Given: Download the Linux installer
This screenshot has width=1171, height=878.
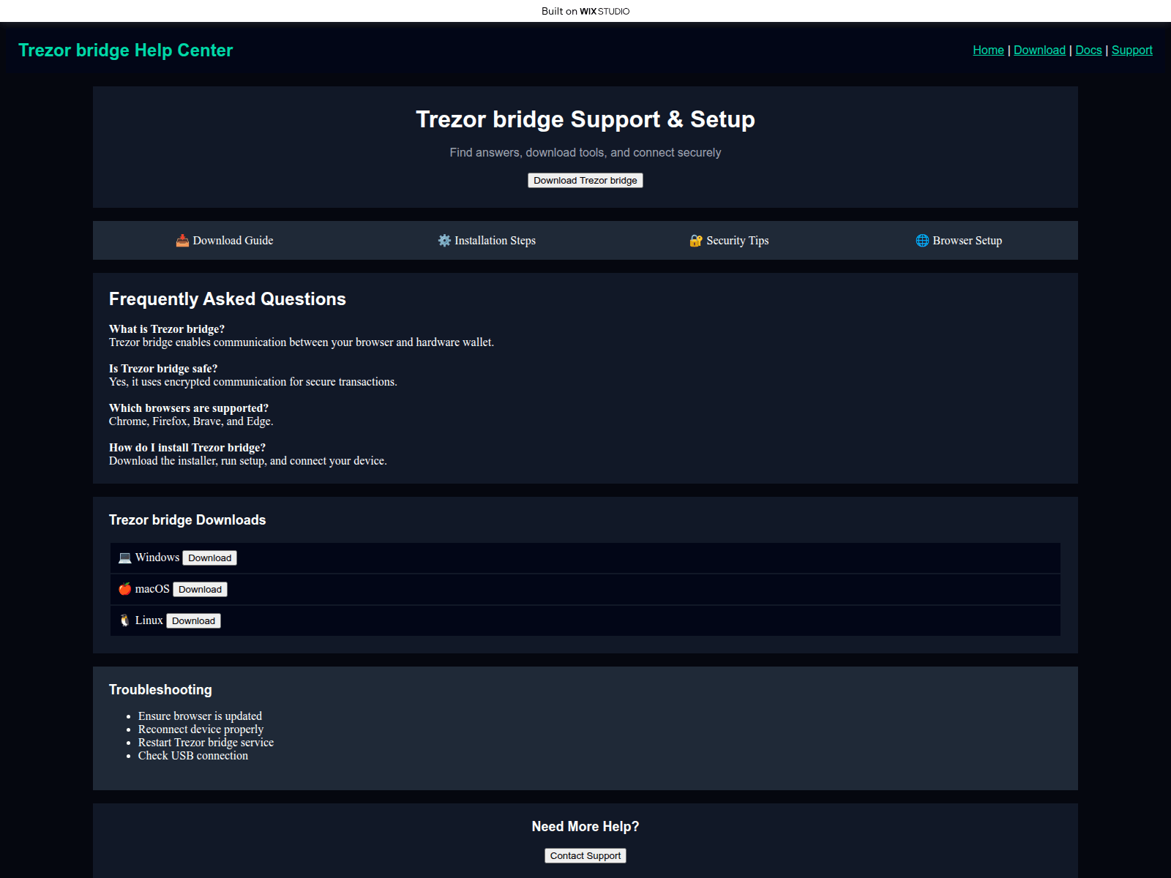Looking at the screenshot, I should tap(193, 621).
